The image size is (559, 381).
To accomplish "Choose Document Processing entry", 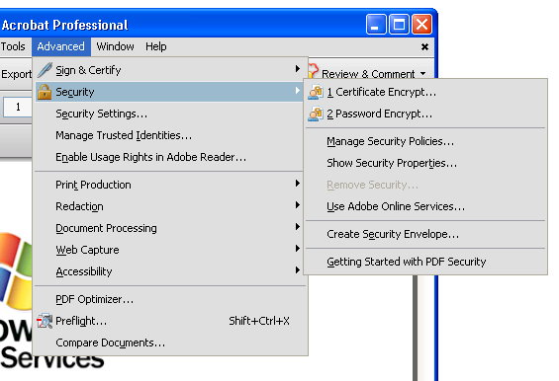I will pos(169,228).
